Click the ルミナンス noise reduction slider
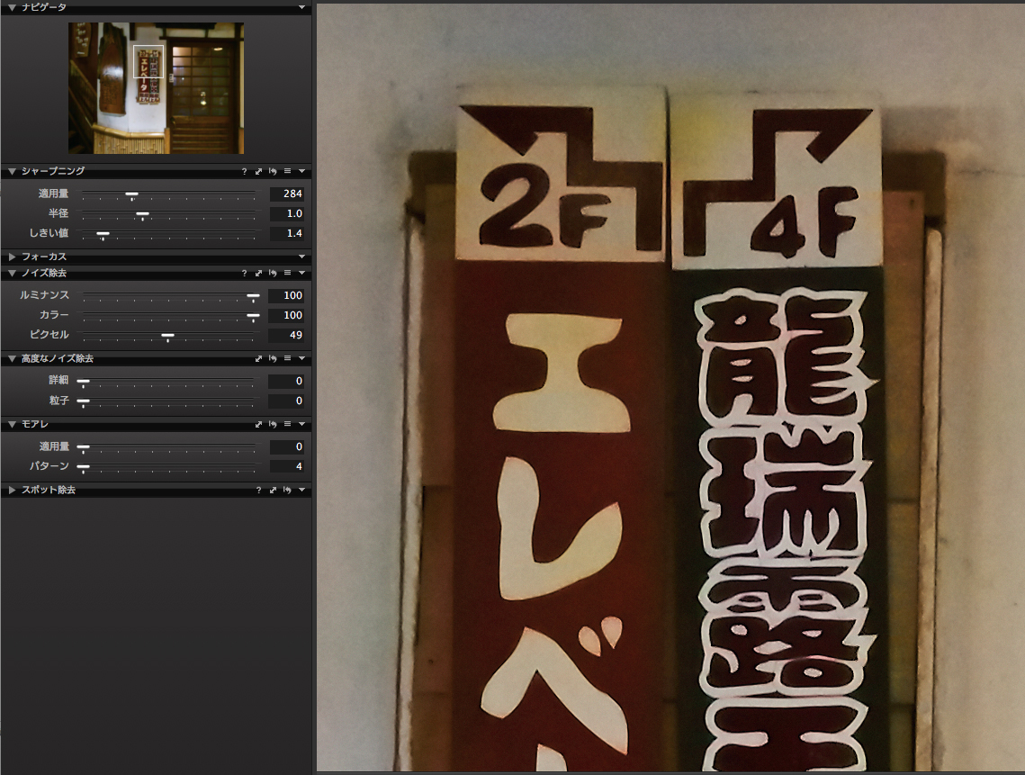The image size is (1025, 775). 168,296
